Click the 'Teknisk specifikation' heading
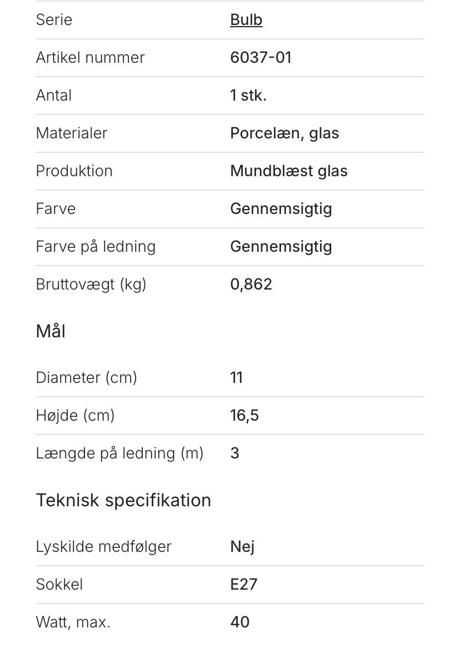This screenshot has width=460, height=653. click(x=123, y=500)
